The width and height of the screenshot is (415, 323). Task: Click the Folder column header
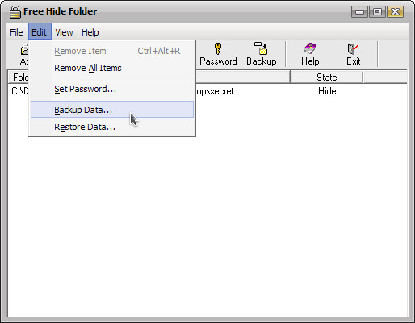pos(19,78)
